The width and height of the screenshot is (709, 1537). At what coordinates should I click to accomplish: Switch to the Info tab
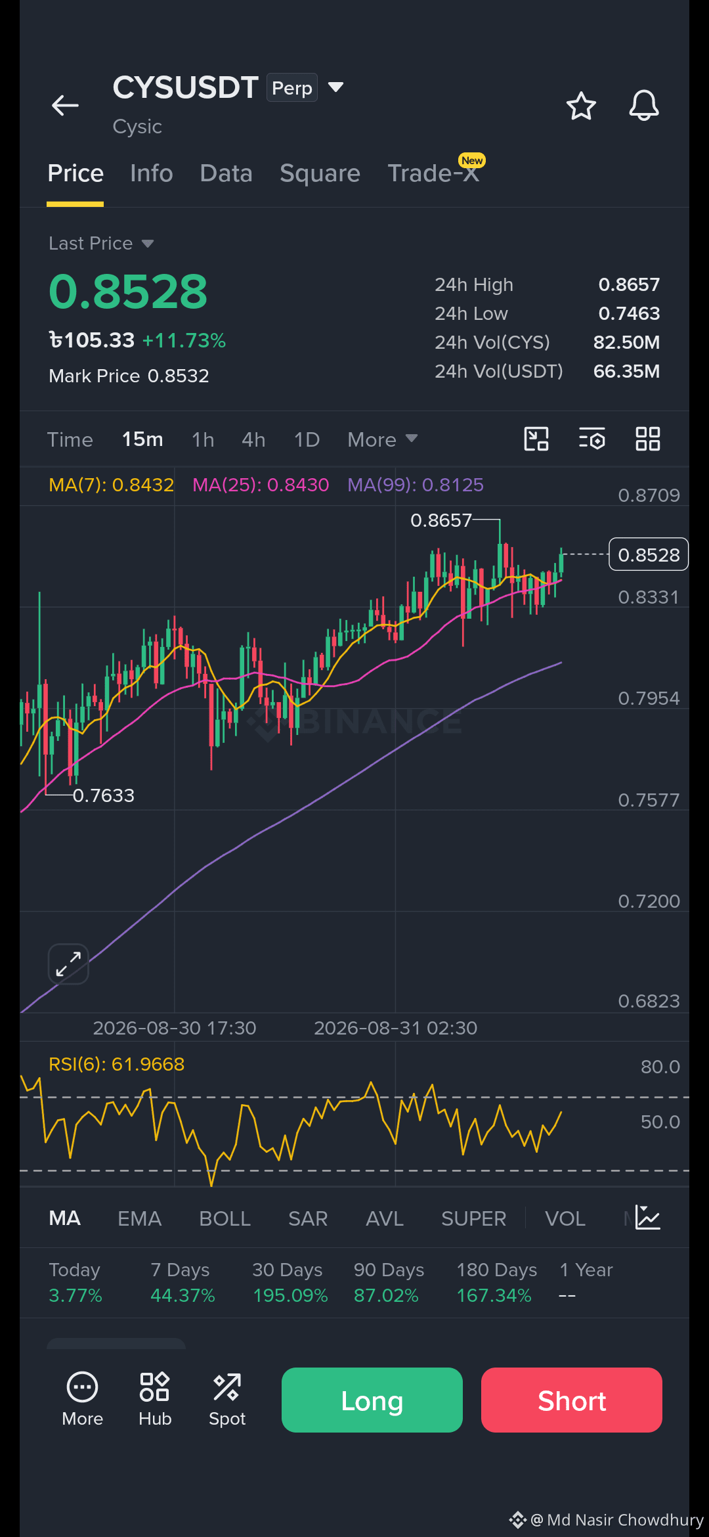[x=152, y=173]
